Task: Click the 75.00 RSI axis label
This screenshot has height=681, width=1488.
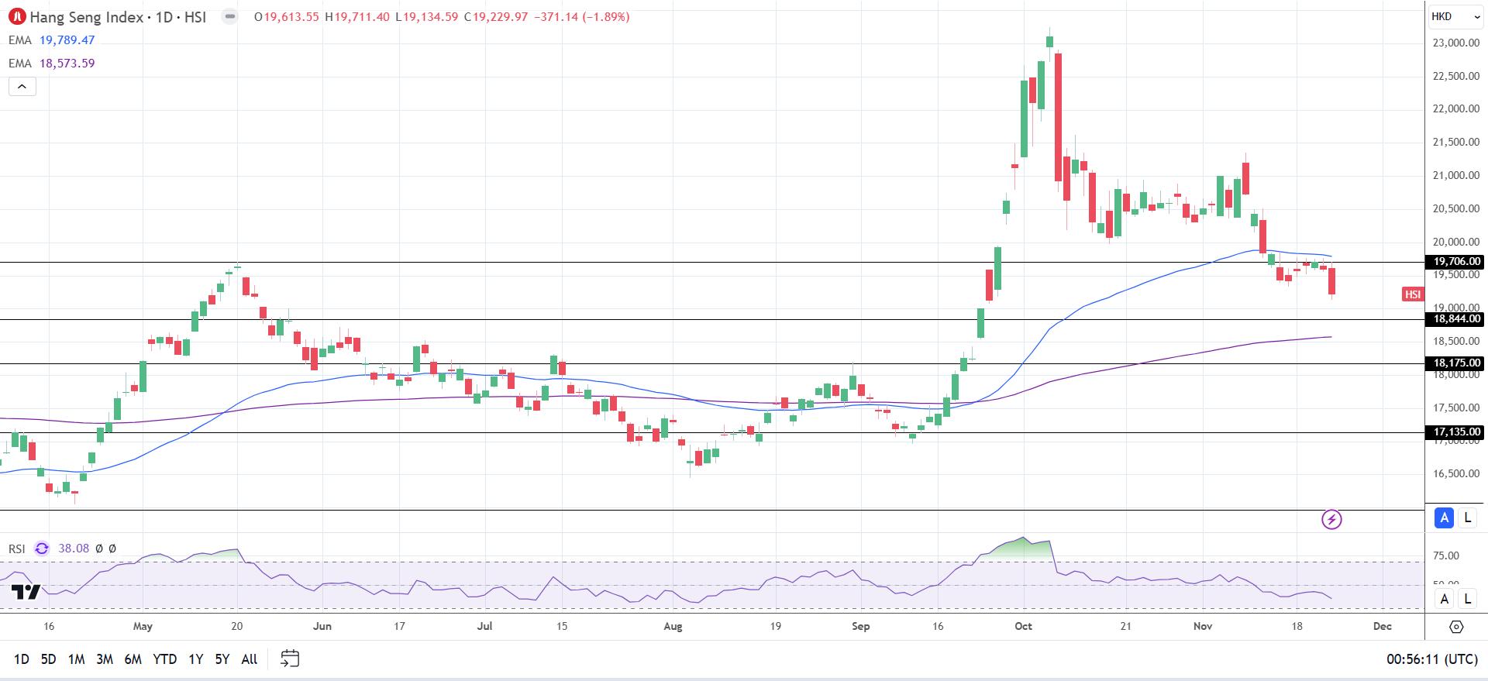Action: click(1446, 555)
